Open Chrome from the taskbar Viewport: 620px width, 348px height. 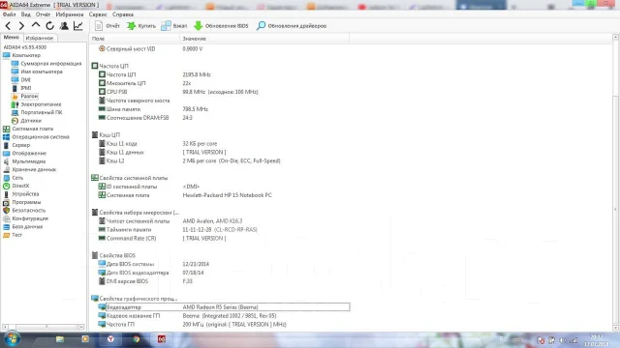136,339
